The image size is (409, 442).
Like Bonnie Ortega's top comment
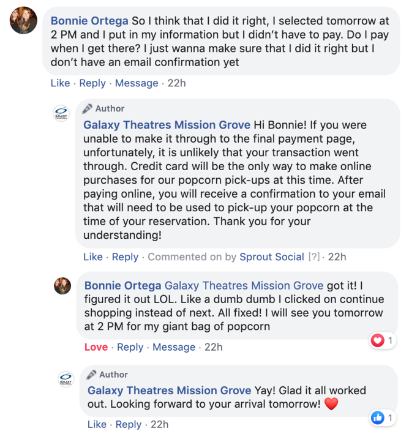[60, 83]
